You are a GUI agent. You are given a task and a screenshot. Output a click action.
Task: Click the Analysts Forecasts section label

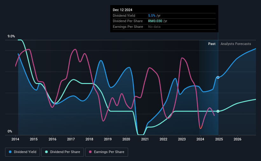(x=236, y=44)
